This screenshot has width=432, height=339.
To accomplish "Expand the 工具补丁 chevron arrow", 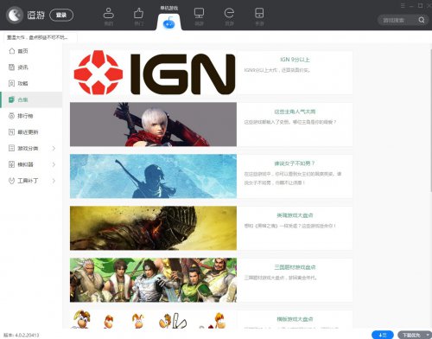I will 54,181.
